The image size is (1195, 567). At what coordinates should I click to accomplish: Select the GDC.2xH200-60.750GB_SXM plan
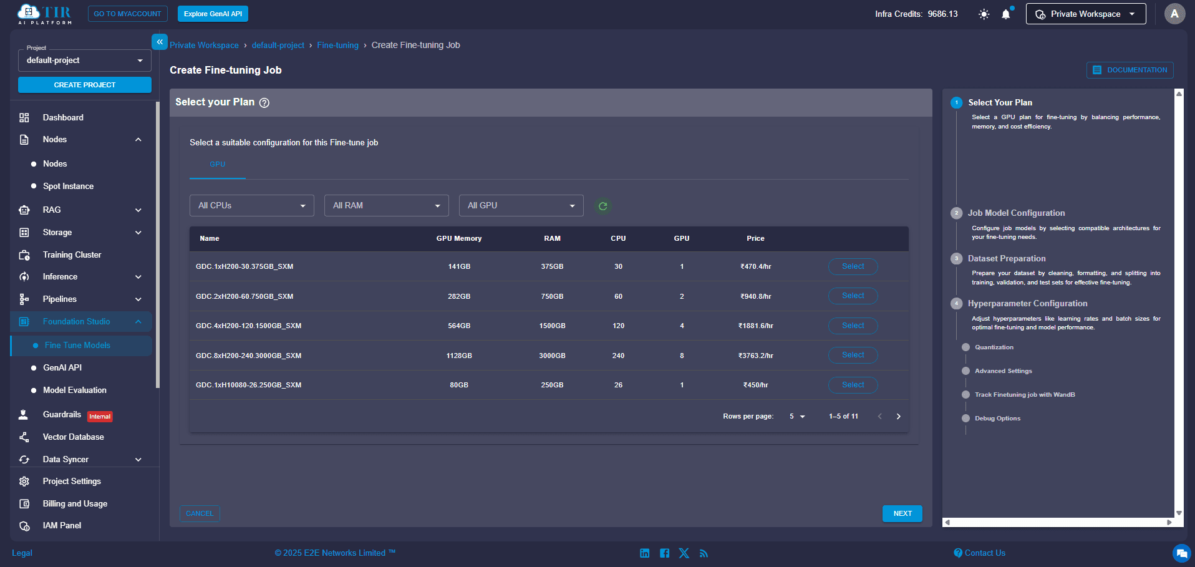tap(853, 296)
